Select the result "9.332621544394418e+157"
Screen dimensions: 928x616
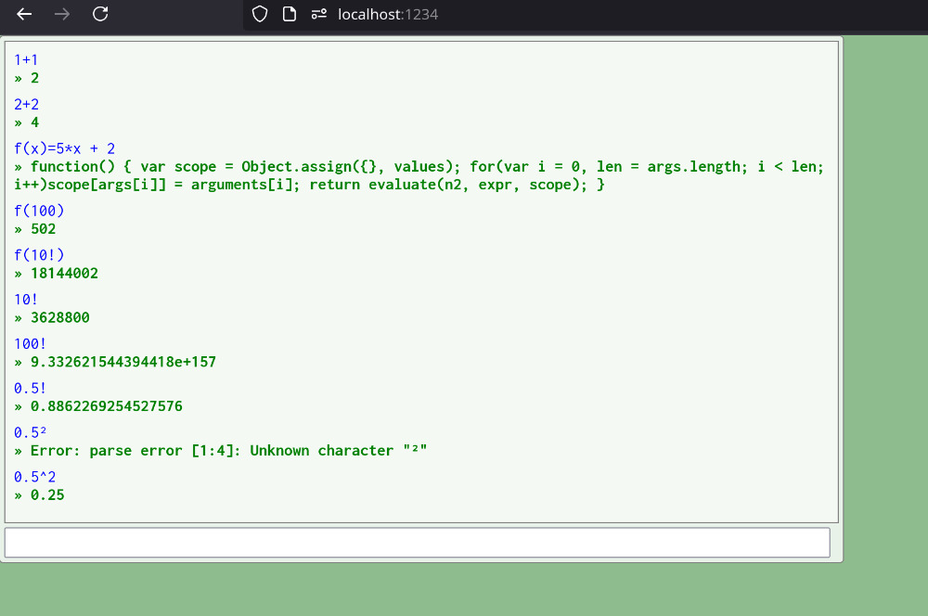[x=123, y=362]
